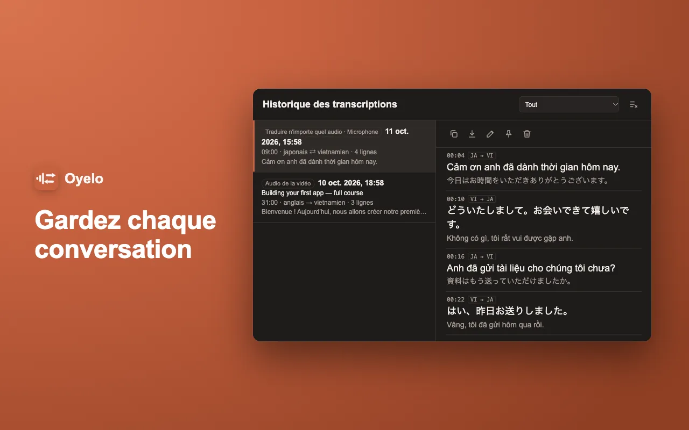Click the JA → VI tag beside 00:04
Image resolution: width=689 pixels, height=430 pixels.
pos(482,155)
